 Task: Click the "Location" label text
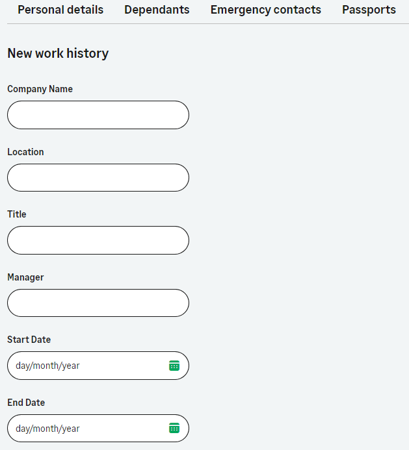[x=25, y=152]
